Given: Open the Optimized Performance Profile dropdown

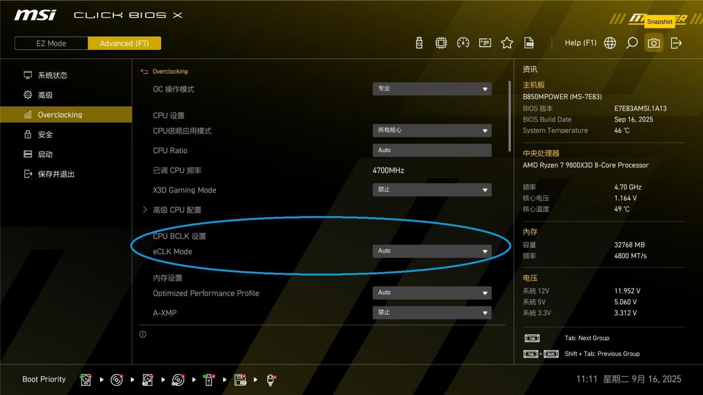Looking at the screenshot, I should (432, 293).
